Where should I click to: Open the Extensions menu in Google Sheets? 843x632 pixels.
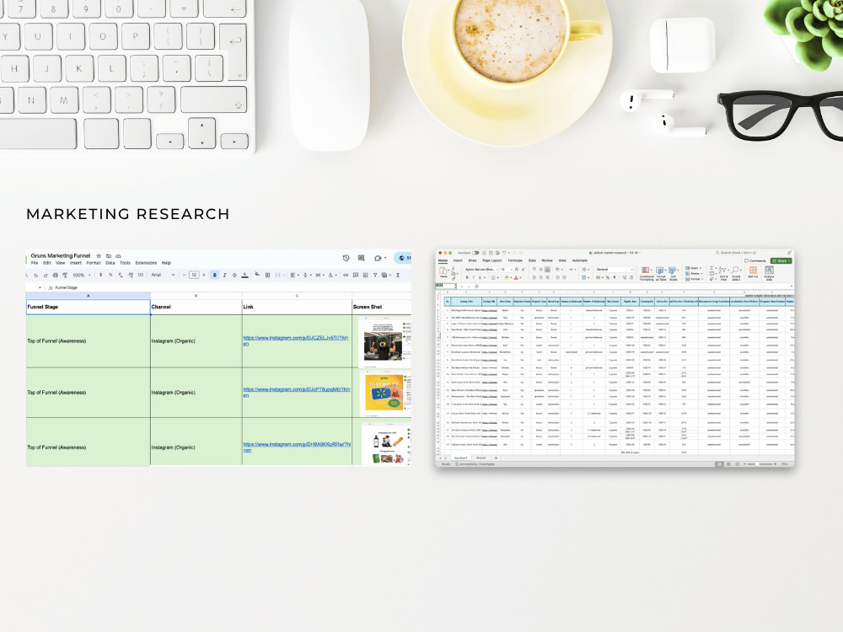click(146, 263)
